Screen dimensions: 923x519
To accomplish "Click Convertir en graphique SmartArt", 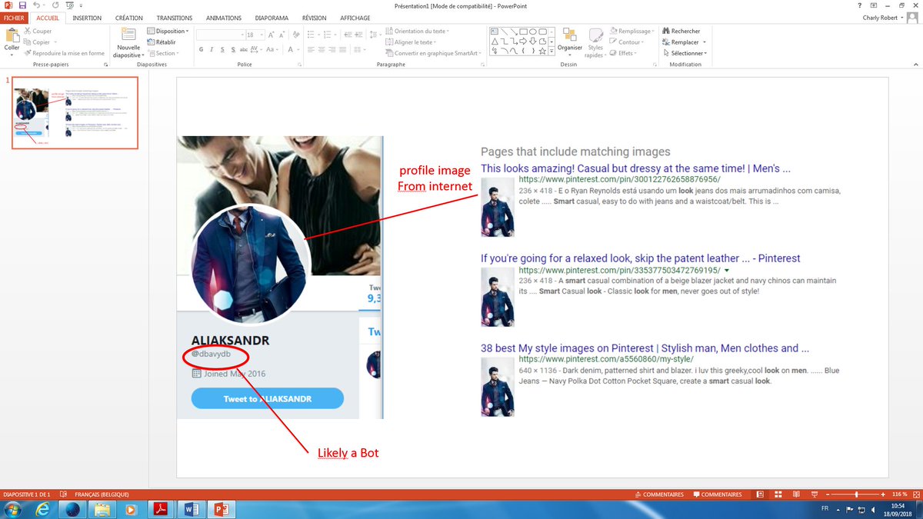I will click(432, 53).
